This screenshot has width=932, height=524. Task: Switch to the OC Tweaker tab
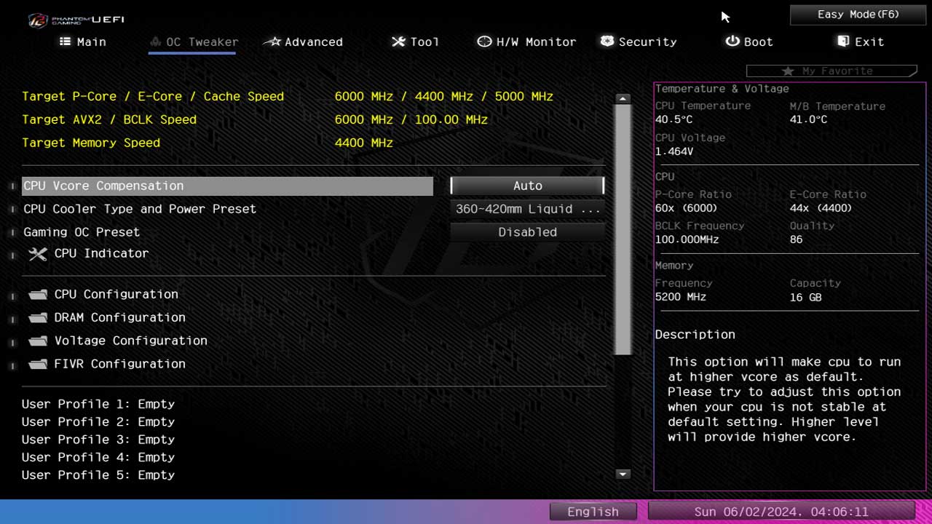(x=194, y=42)
